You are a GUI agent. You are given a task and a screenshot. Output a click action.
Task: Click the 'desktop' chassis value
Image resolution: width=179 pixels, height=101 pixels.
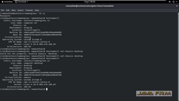28,65
